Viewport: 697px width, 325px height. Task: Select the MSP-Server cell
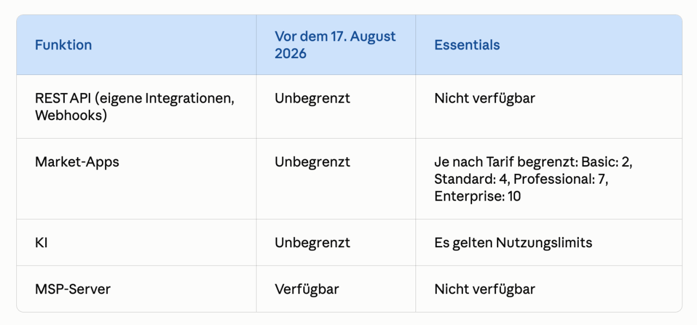[136, 289]
